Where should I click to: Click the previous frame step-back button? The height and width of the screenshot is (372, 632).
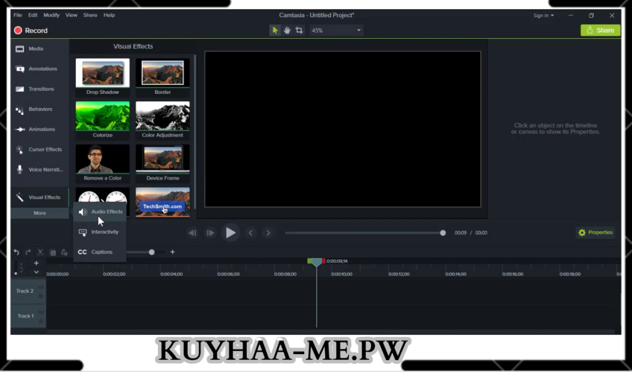(193, 233)
